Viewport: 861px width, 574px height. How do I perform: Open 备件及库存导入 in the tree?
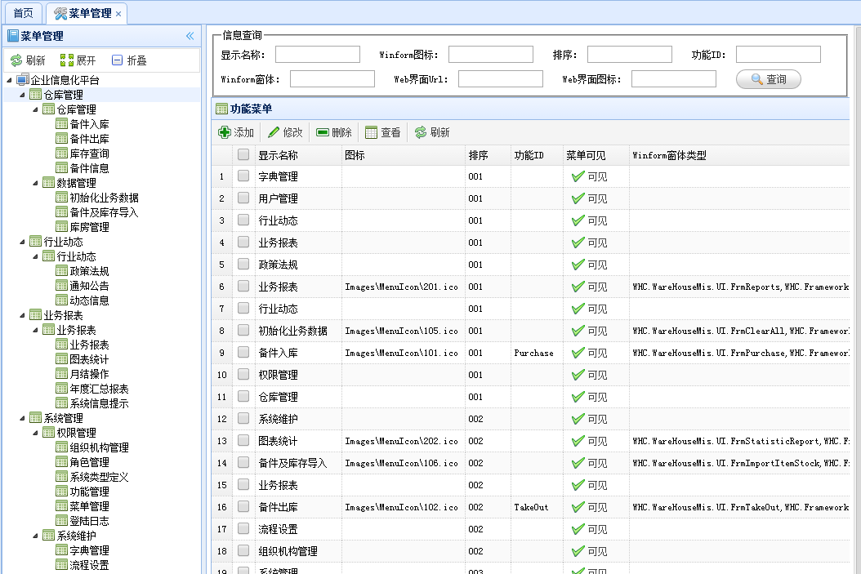point(105,212)
